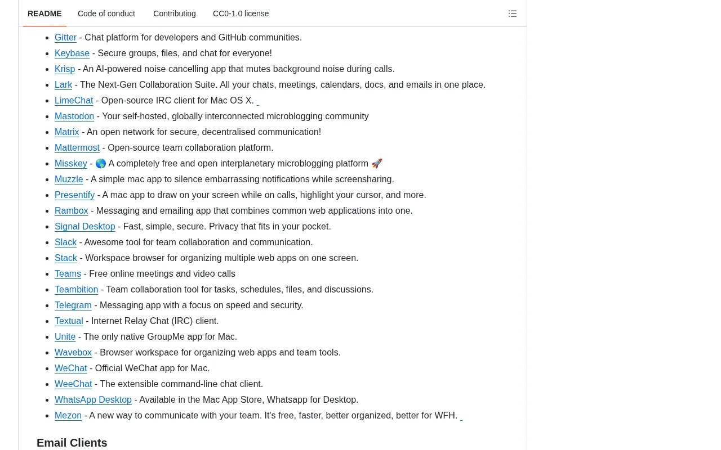Screen dimensions: 721x450
Task: Click the small icon after LimeChat description
Action: (x=258, y=101)
